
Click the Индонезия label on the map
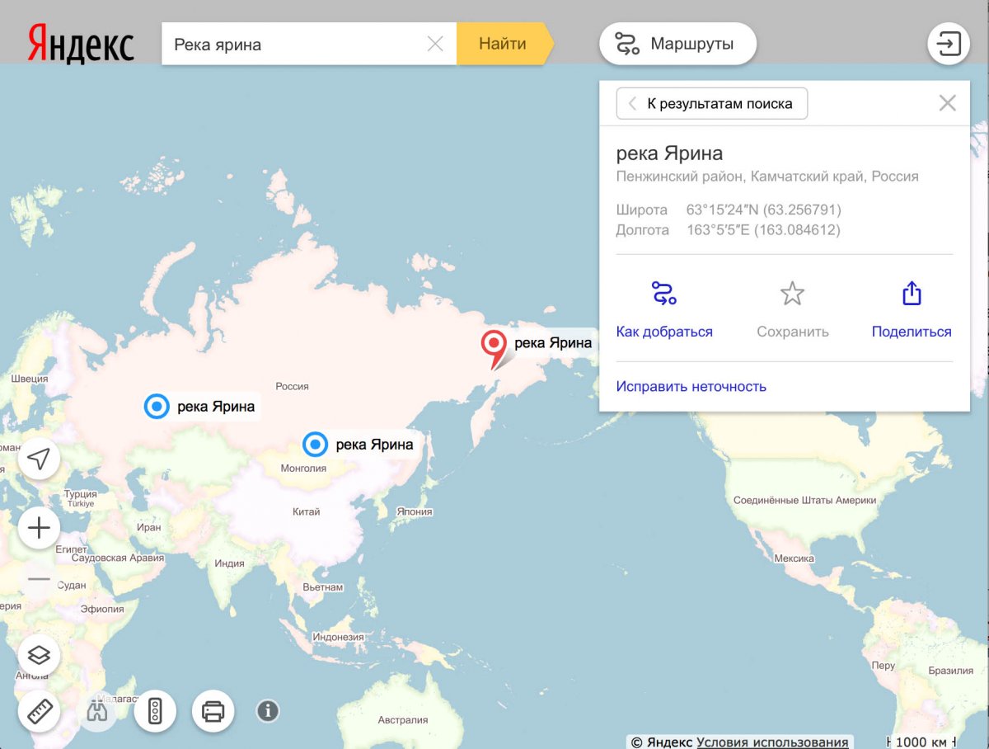coord(338,637)
